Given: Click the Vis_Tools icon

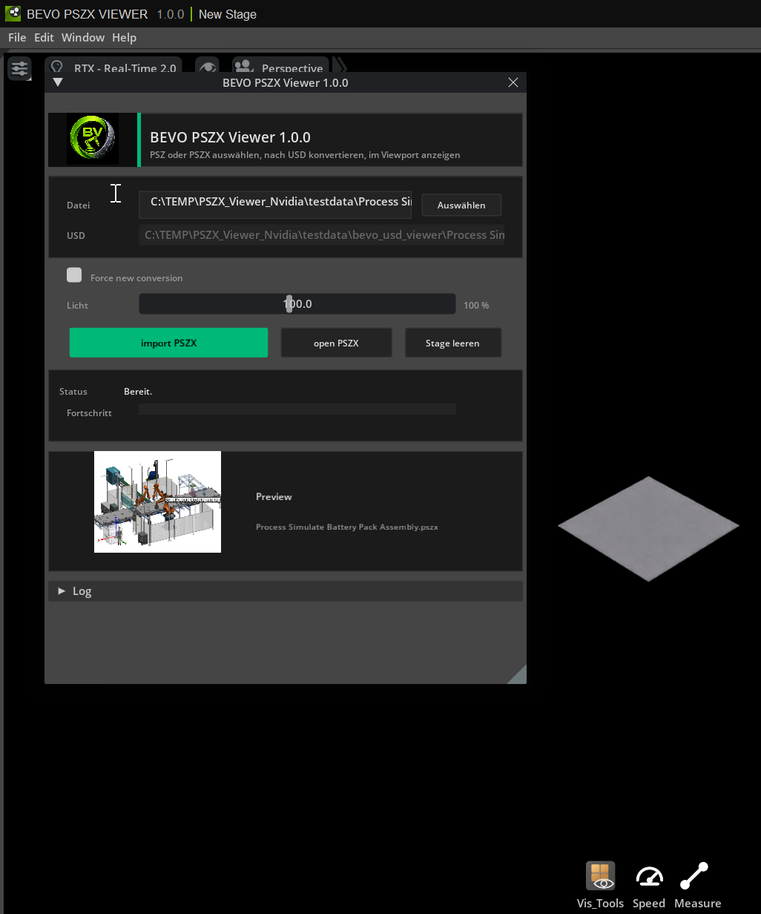Looking at the screenshot, I should [x=600, y=876].
